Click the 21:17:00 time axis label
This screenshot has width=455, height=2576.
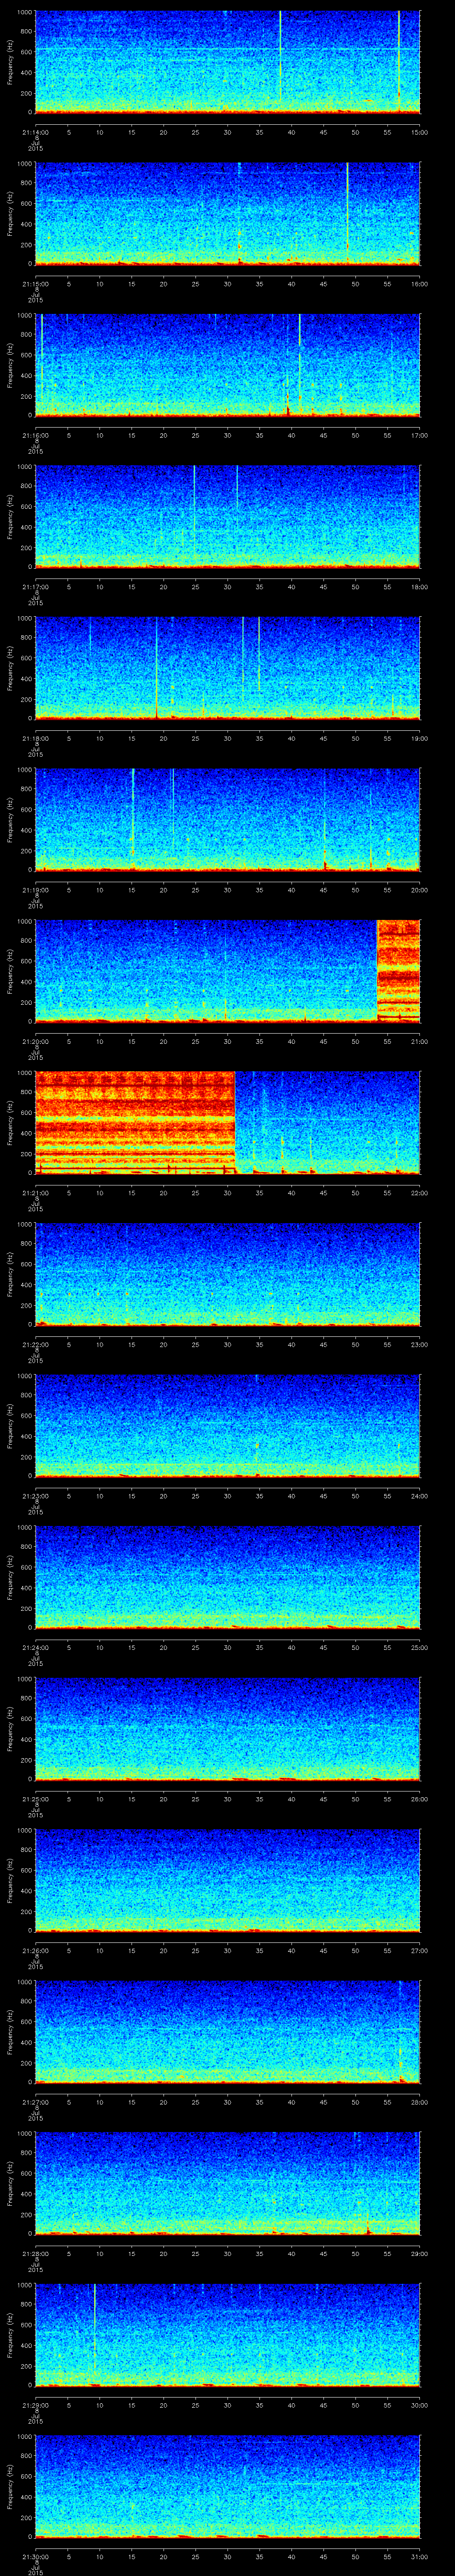click(35, 587)
